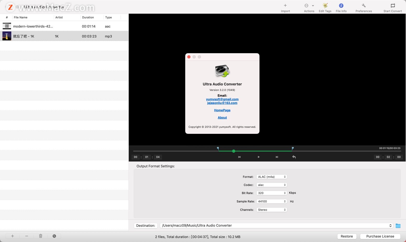Expand the destination path combo box
This screenshot has width=406, height=242.
[390, 225]
